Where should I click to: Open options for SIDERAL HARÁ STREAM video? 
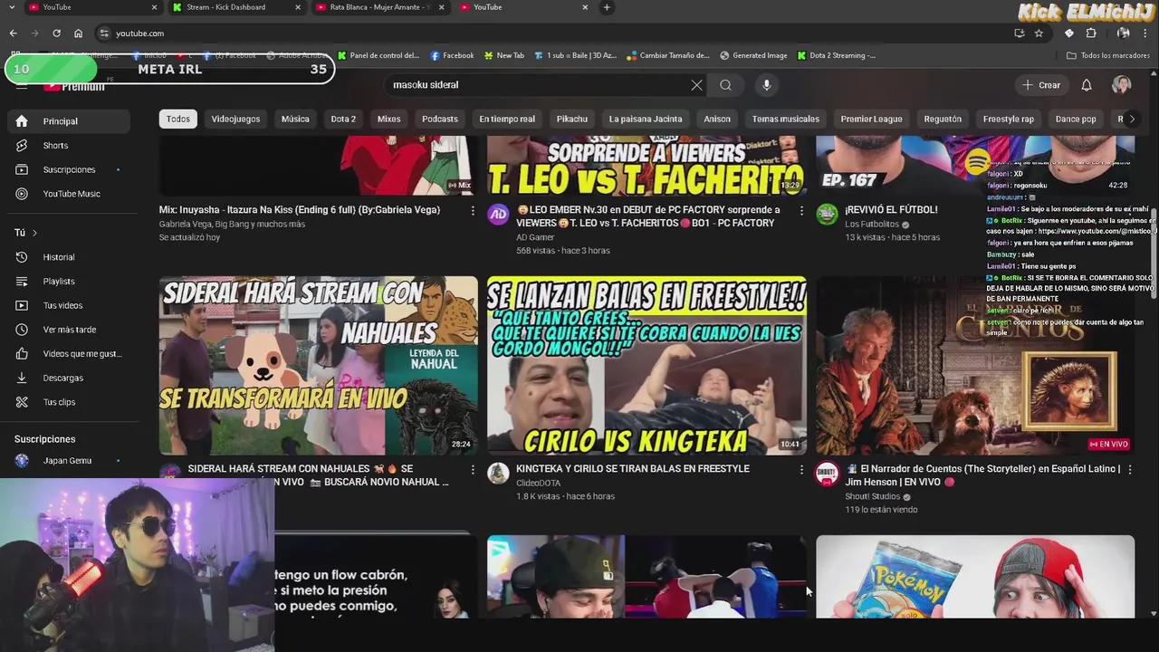[472, 469]
